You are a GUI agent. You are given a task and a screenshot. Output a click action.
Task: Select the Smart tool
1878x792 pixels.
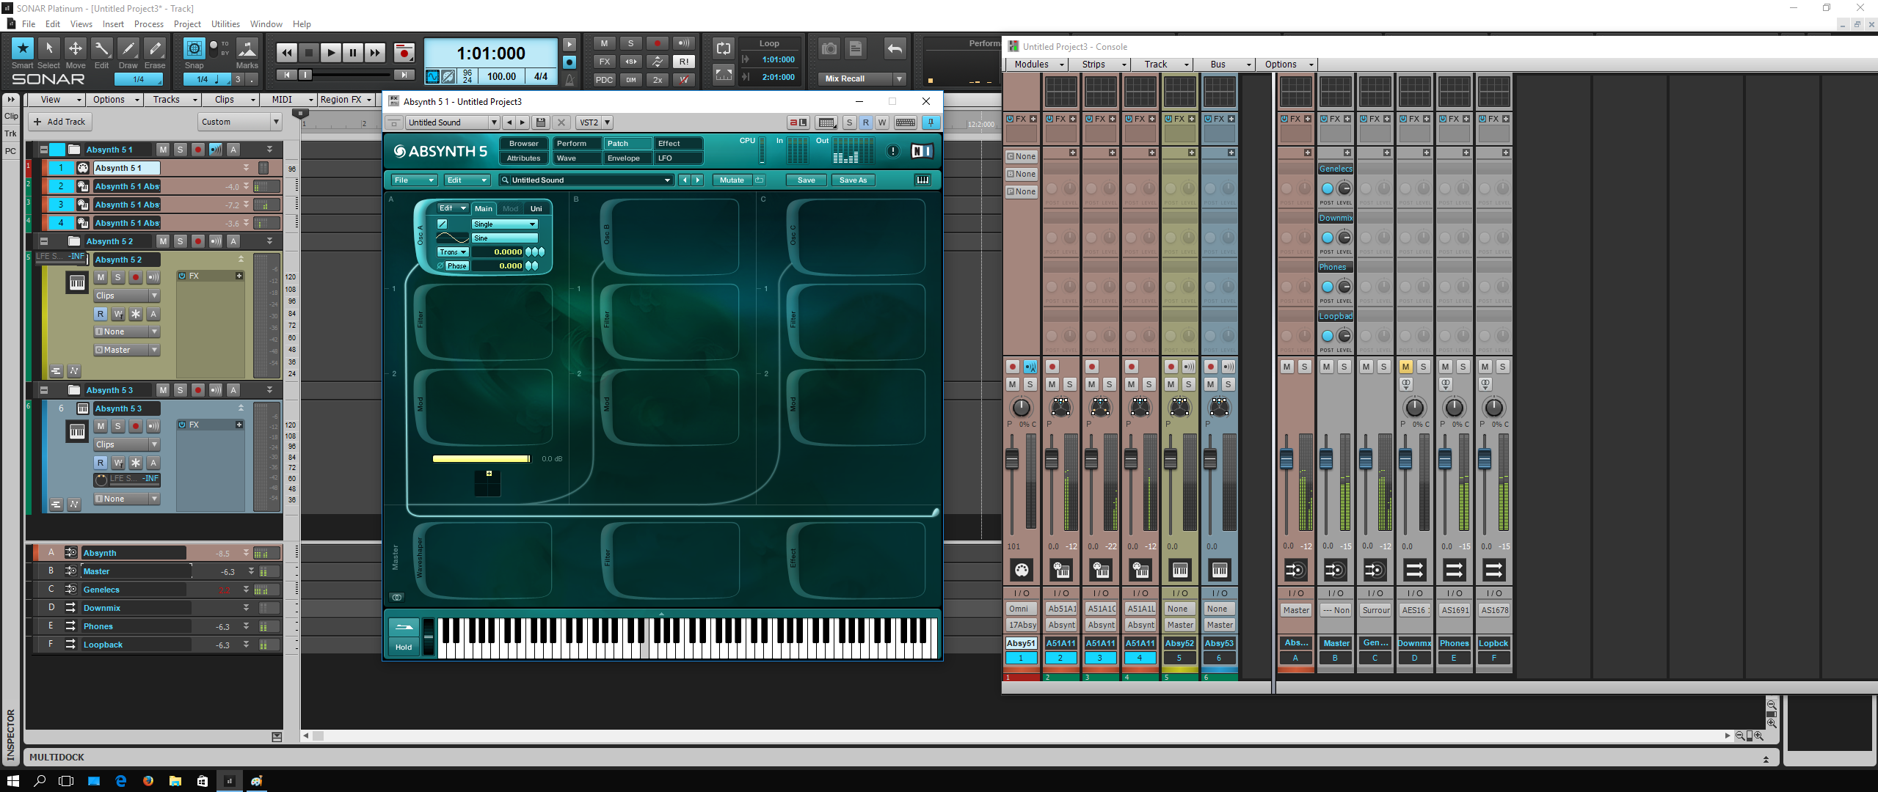click(23, 49)
